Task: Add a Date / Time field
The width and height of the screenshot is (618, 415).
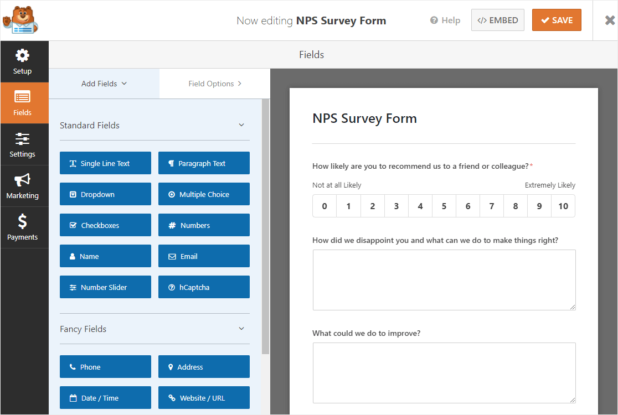Action: (x=106, y=398)
